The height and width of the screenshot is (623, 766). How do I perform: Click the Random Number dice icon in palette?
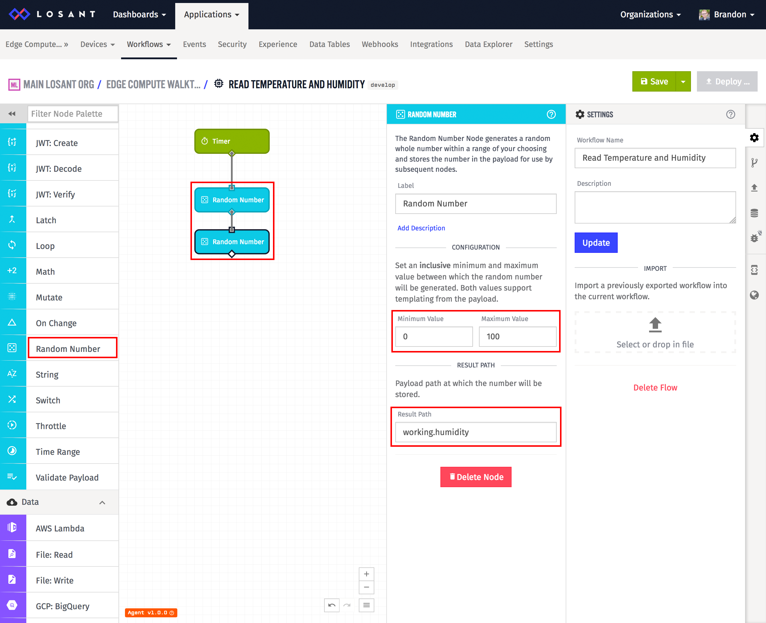coord(13,348)
